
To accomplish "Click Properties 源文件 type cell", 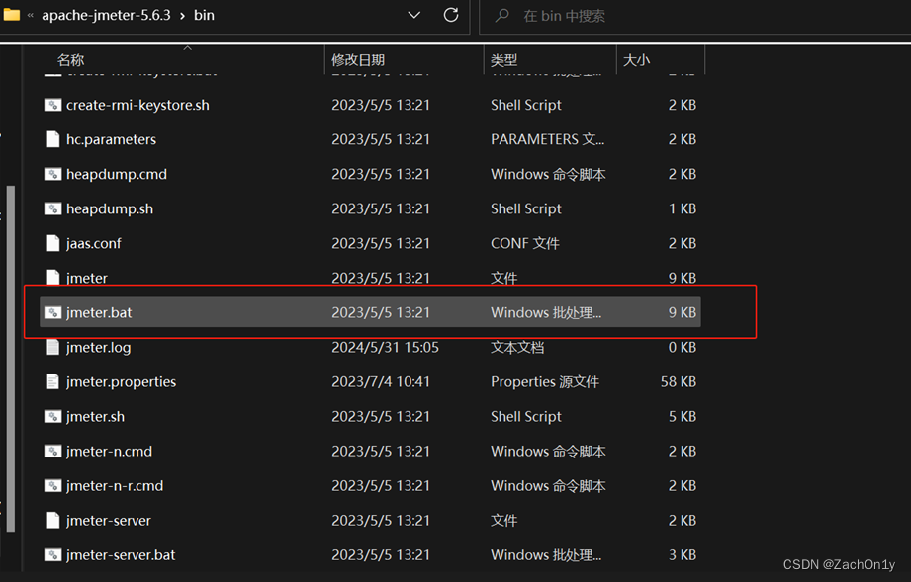I will pyautogui.click(x=545, y=381).
